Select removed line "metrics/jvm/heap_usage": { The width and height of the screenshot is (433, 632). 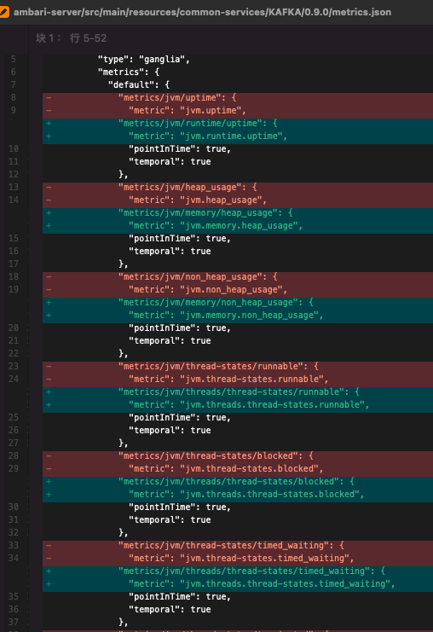tap(238, 188)
